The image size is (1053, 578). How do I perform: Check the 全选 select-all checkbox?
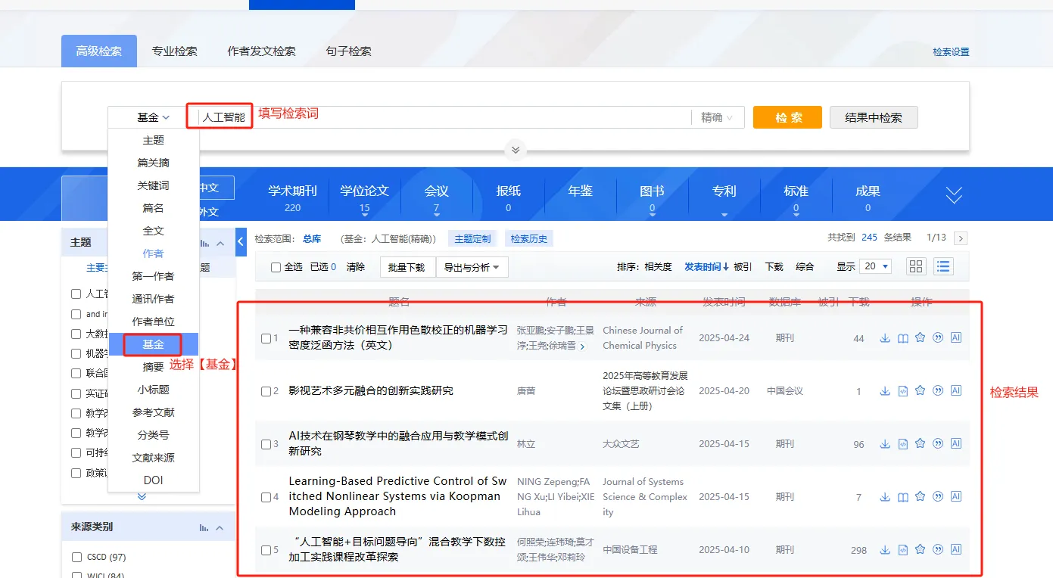click(276, 267)
